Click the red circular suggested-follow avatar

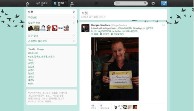[x=55, y=28]
